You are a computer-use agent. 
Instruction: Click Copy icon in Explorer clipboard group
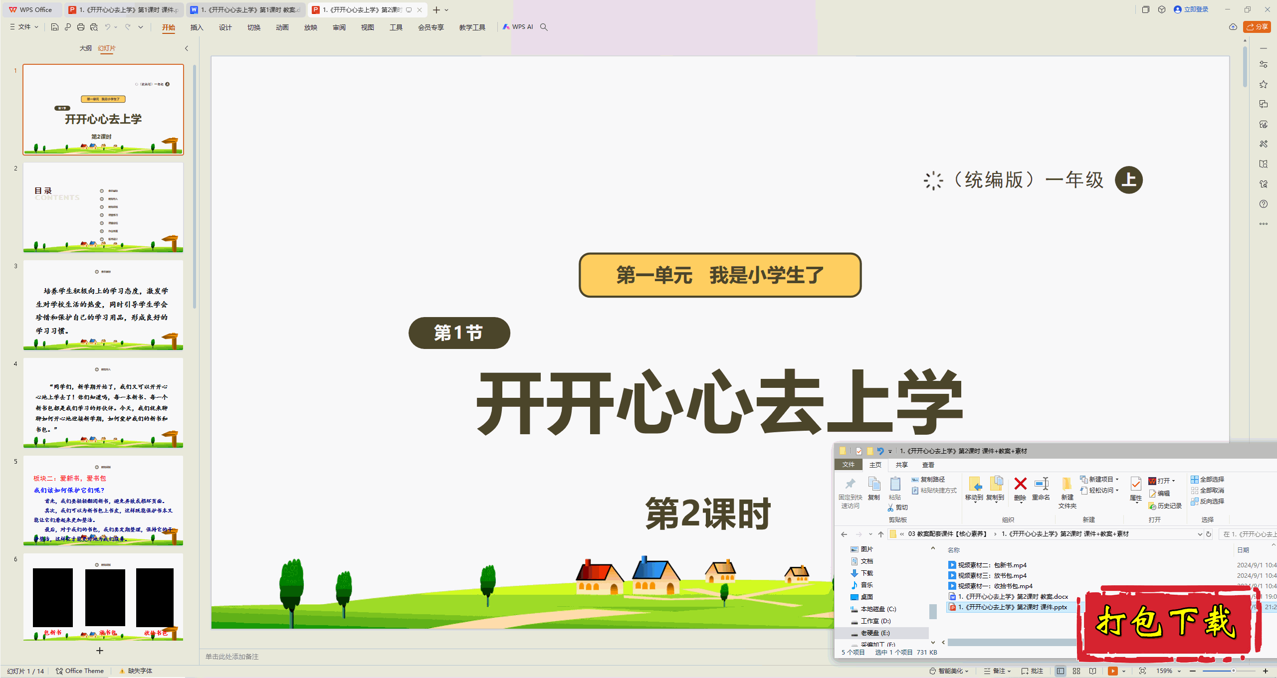point(874,489)
